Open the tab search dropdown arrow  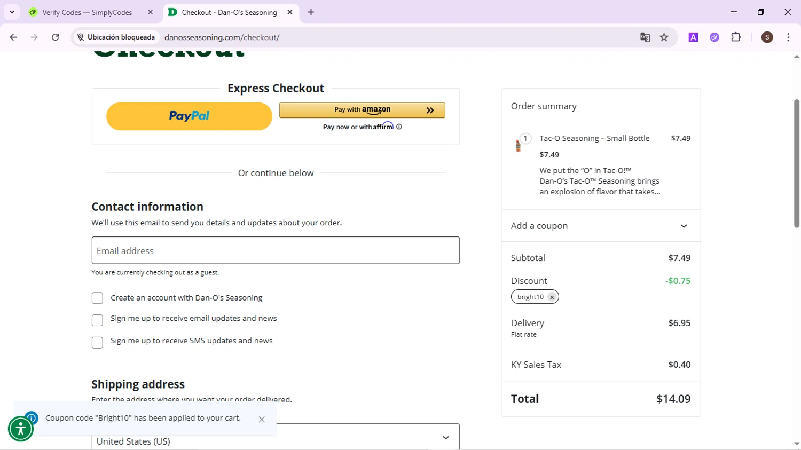(12, 12)
